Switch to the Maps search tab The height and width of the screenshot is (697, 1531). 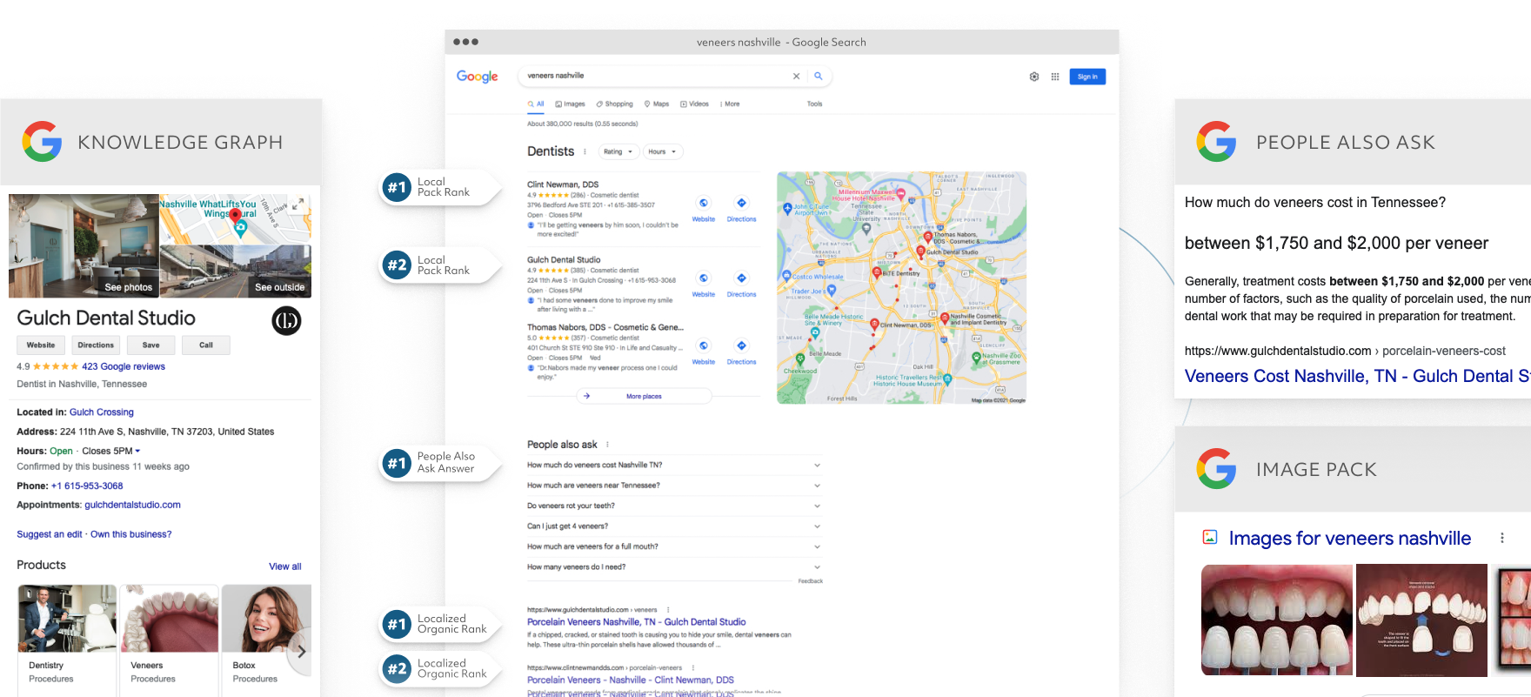pyautogui.click(x=657, y=104)
